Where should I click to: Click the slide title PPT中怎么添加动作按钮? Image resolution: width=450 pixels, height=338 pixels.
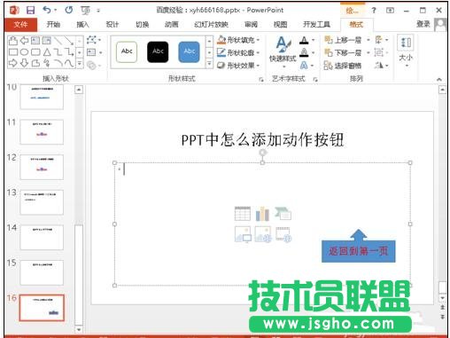coord(262,139)
